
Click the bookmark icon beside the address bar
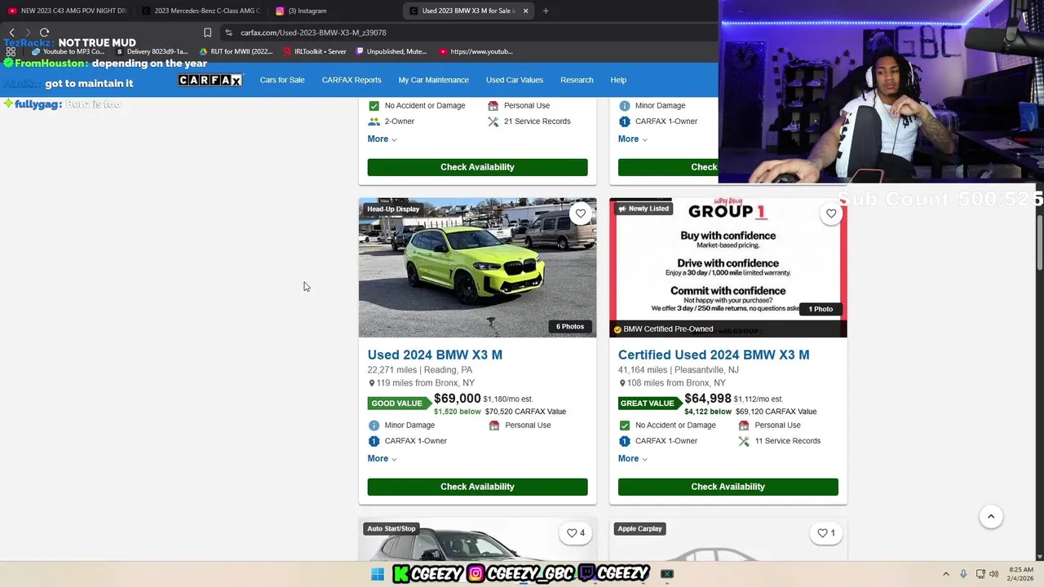point(207,33)
